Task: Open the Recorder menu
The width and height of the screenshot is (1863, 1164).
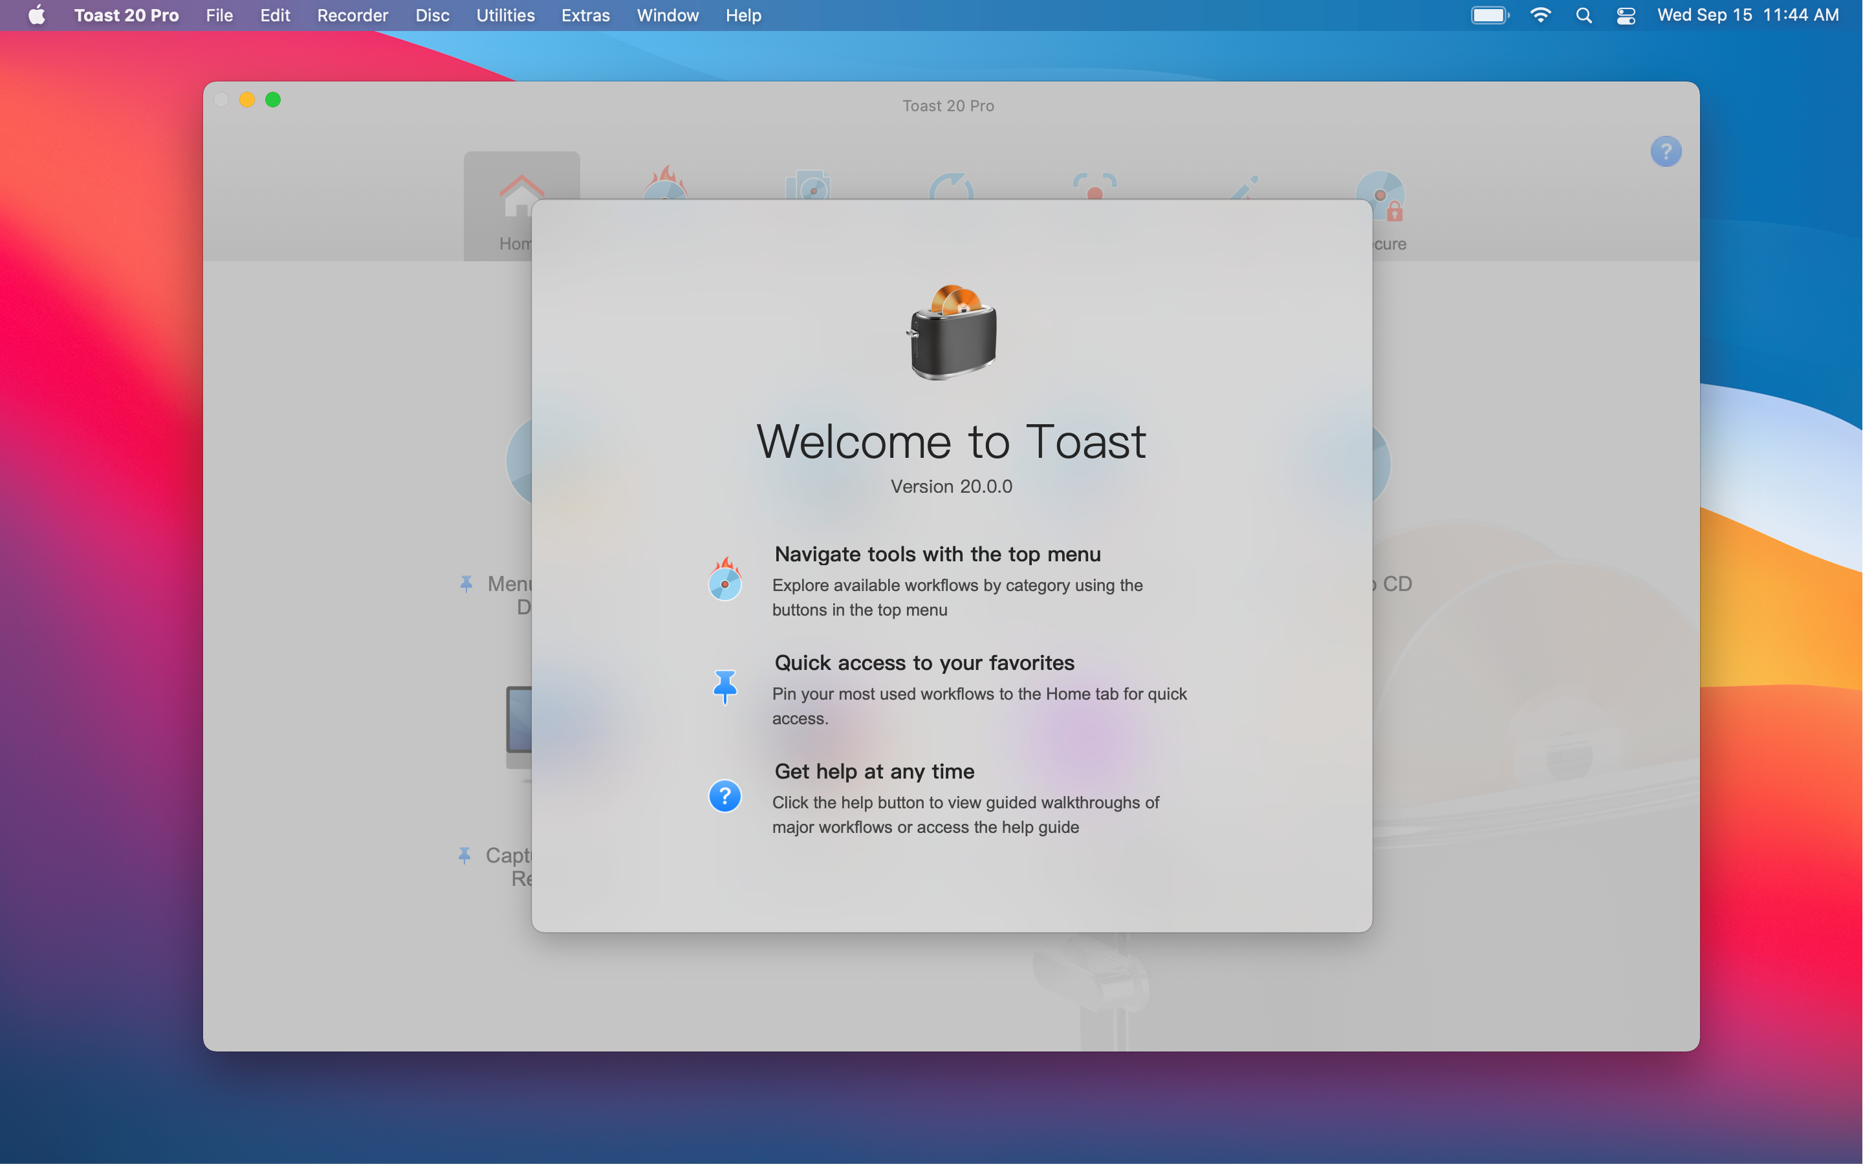Action: [x=353, y=16]
